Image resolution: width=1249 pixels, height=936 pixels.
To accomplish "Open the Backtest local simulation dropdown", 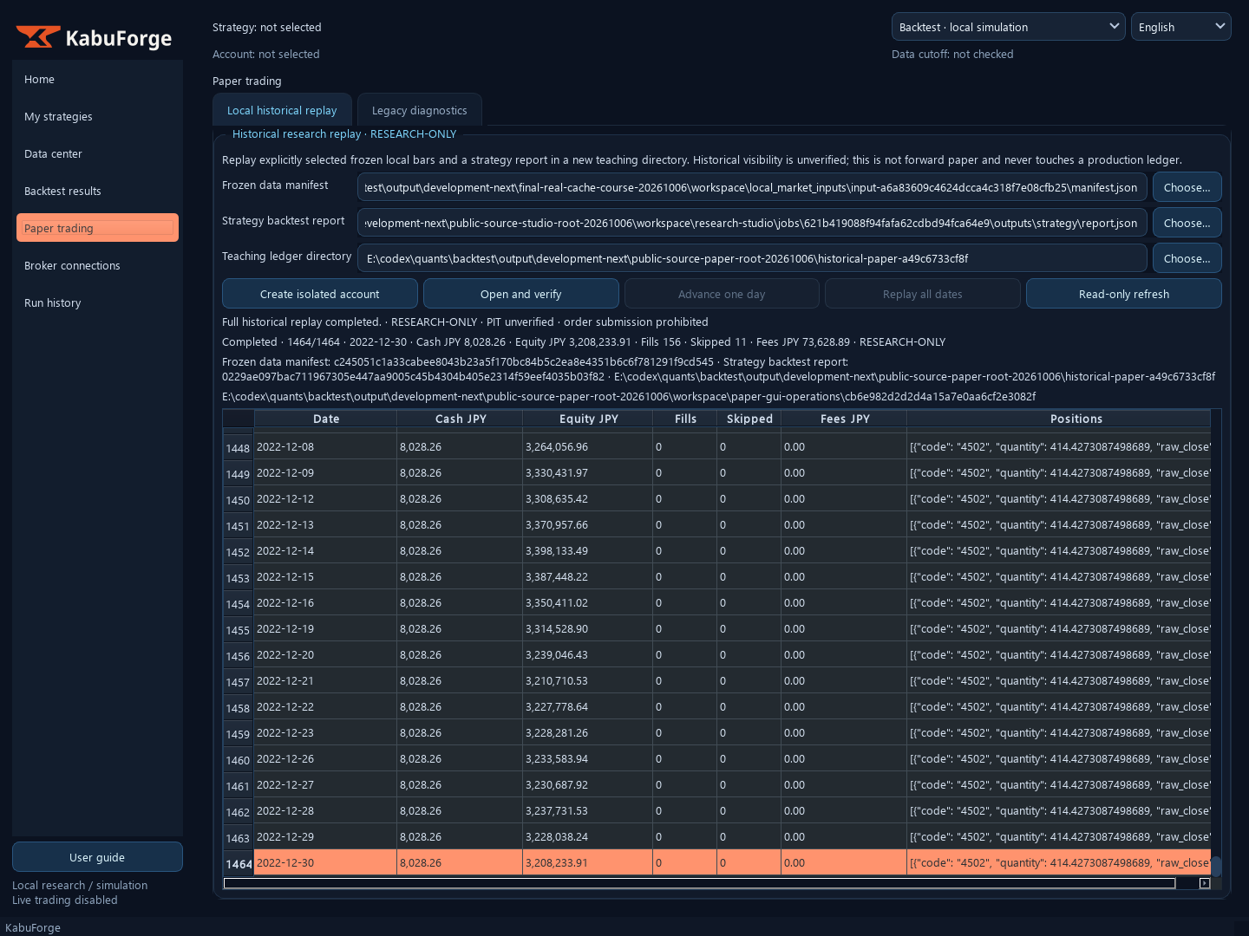I will [x=1008, y=27].
